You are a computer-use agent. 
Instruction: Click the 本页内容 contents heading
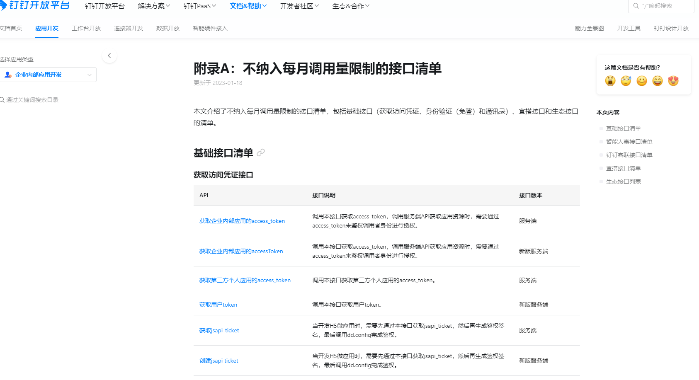pyautogui.click(x=608, y=112)
